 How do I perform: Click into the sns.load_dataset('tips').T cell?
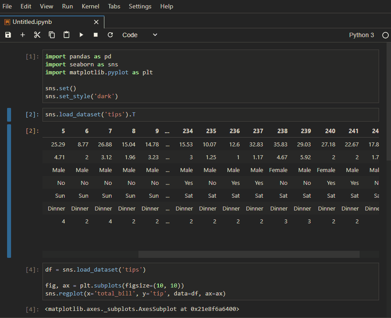click(211, 115)
